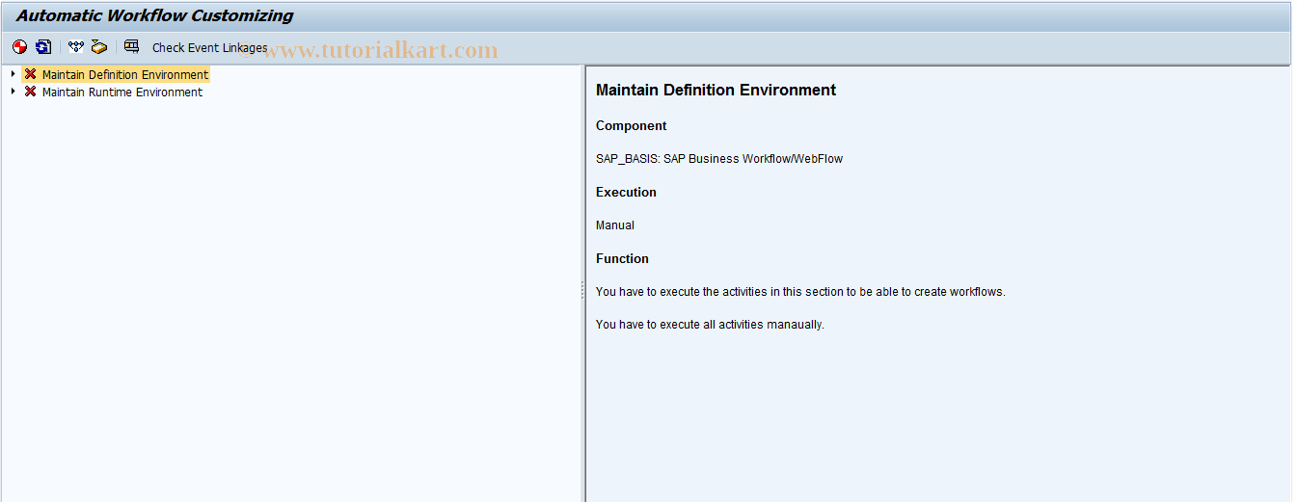The image size is (1297, 502).
Task: Click the blue refresh icon in toolbar
Action: [x=43, y=47]
